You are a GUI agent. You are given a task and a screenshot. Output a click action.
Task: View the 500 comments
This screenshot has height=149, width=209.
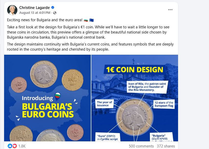(141, 146)
